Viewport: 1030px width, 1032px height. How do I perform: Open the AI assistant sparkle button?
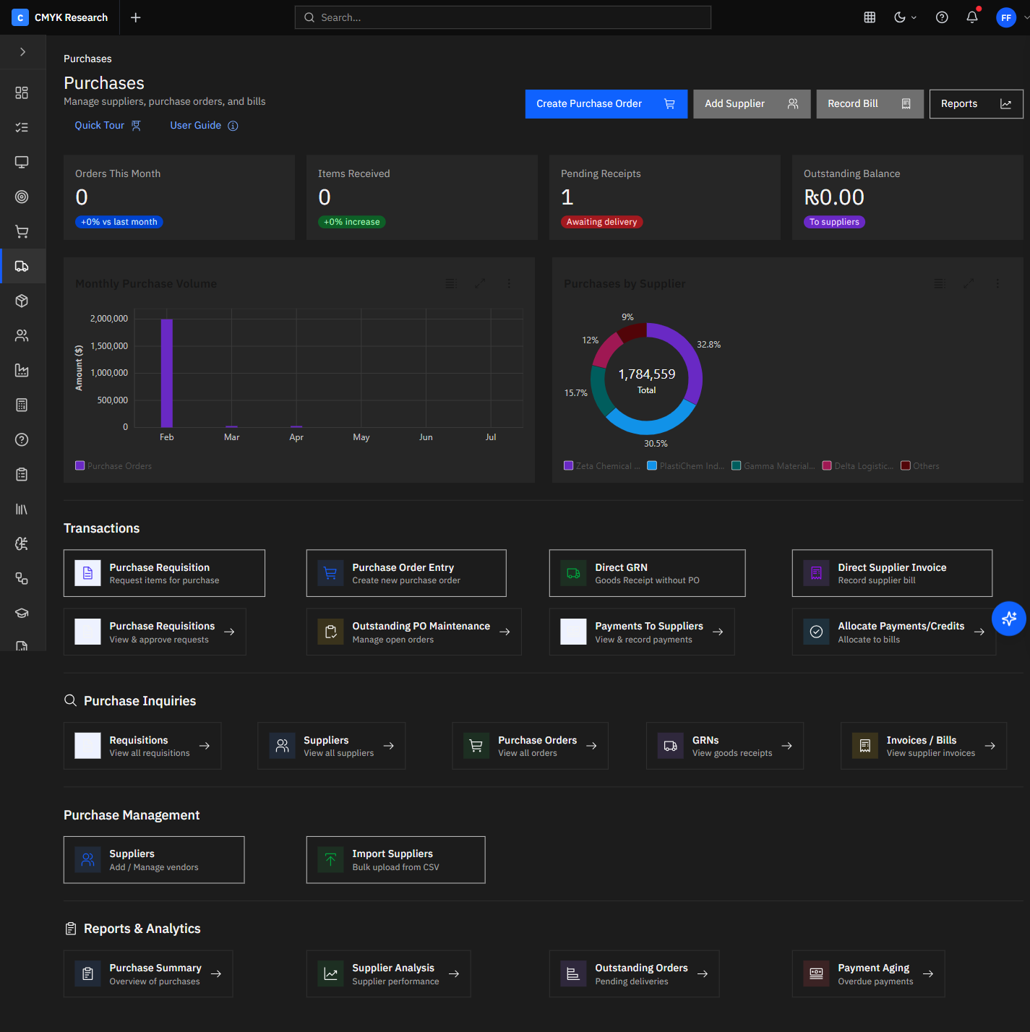[1009, 619]
